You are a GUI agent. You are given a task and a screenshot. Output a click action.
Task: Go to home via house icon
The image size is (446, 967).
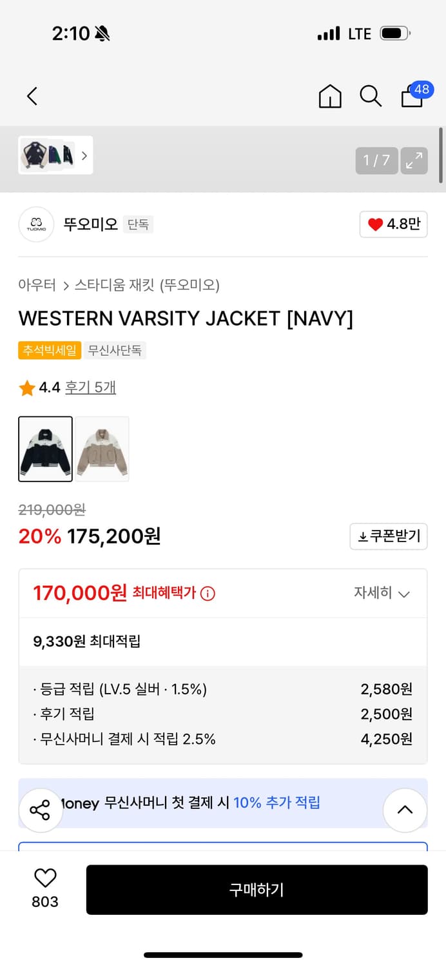[x=330, y=96]
